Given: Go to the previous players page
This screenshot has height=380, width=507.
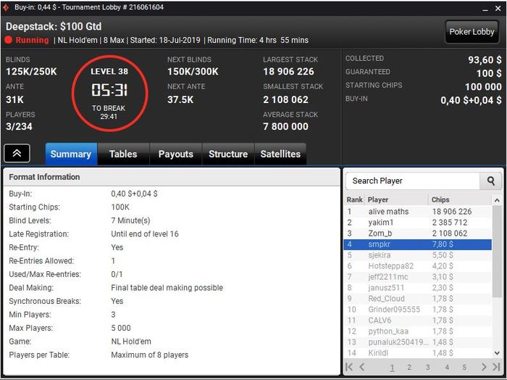Looking at the screenshot, I should click(x=362, y=367).
